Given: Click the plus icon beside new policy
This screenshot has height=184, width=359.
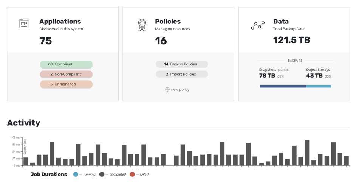Looking at the screenshot, I should coord(167,89).
